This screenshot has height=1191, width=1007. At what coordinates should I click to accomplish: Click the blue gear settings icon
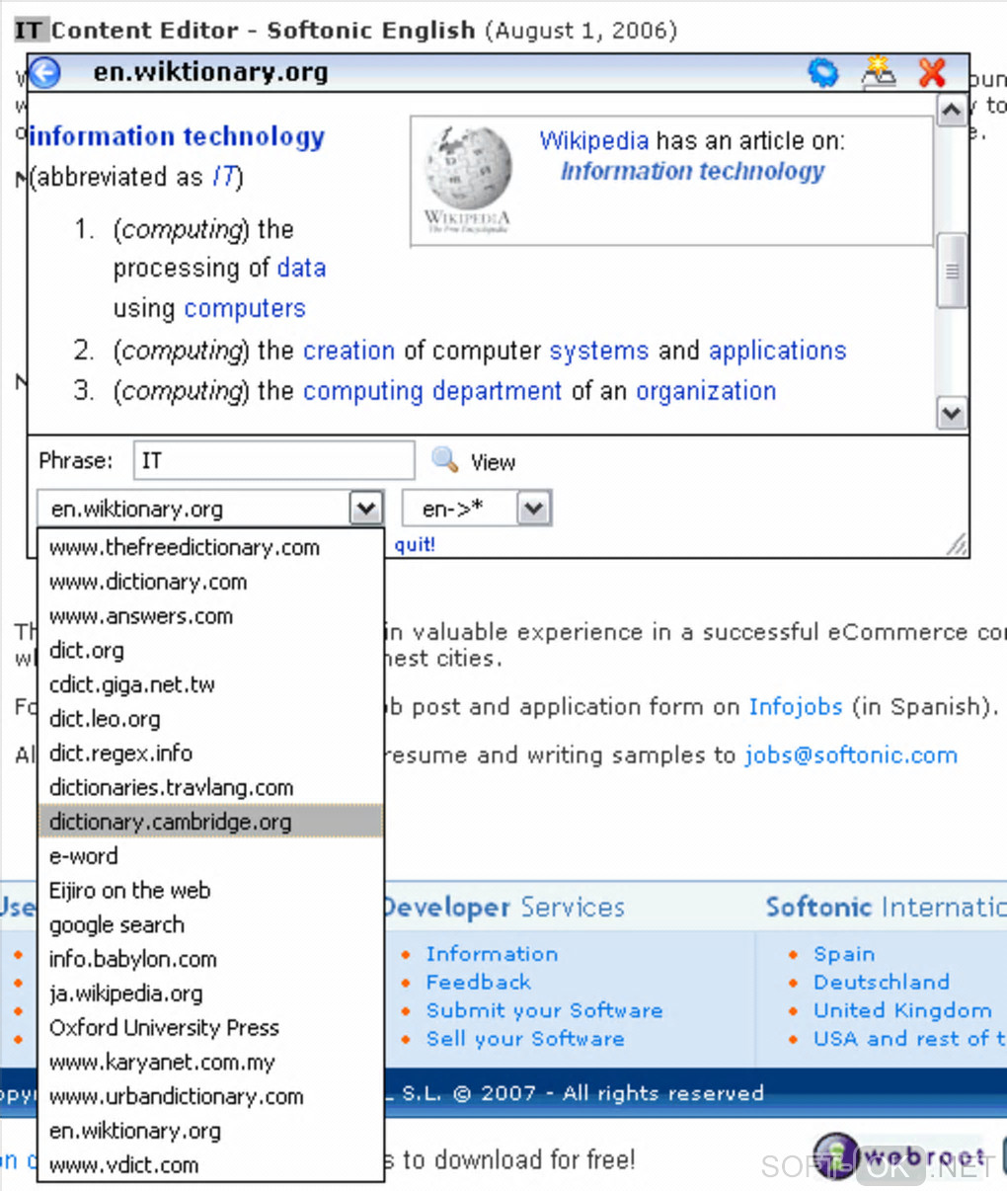pyautogui.click(x=822, y=72)
